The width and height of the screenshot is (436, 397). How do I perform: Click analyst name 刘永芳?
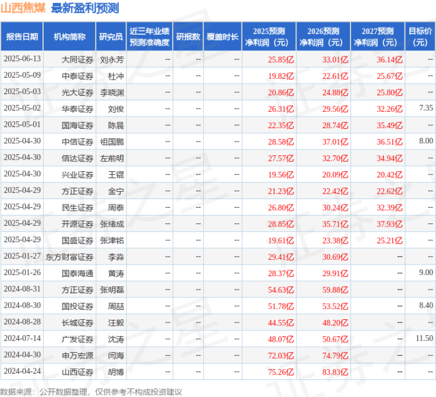point(112,60)
